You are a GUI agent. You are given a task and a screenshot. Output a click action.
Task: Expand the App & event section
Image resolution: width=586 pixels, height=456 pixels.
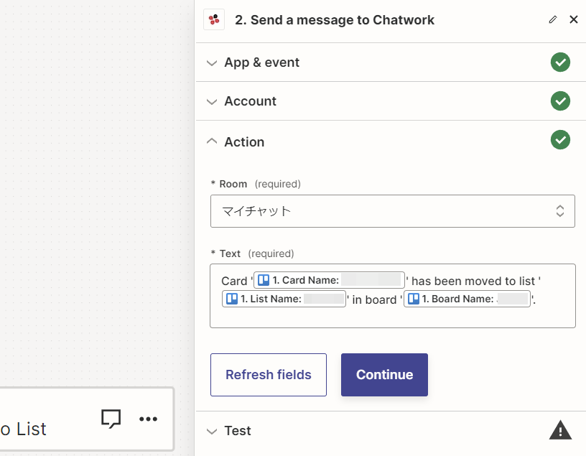[x=212, y=62]
